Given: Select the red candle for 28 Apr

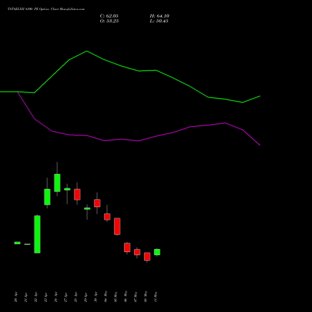Looking at the screenshot, I should click(x=77, y=194).
